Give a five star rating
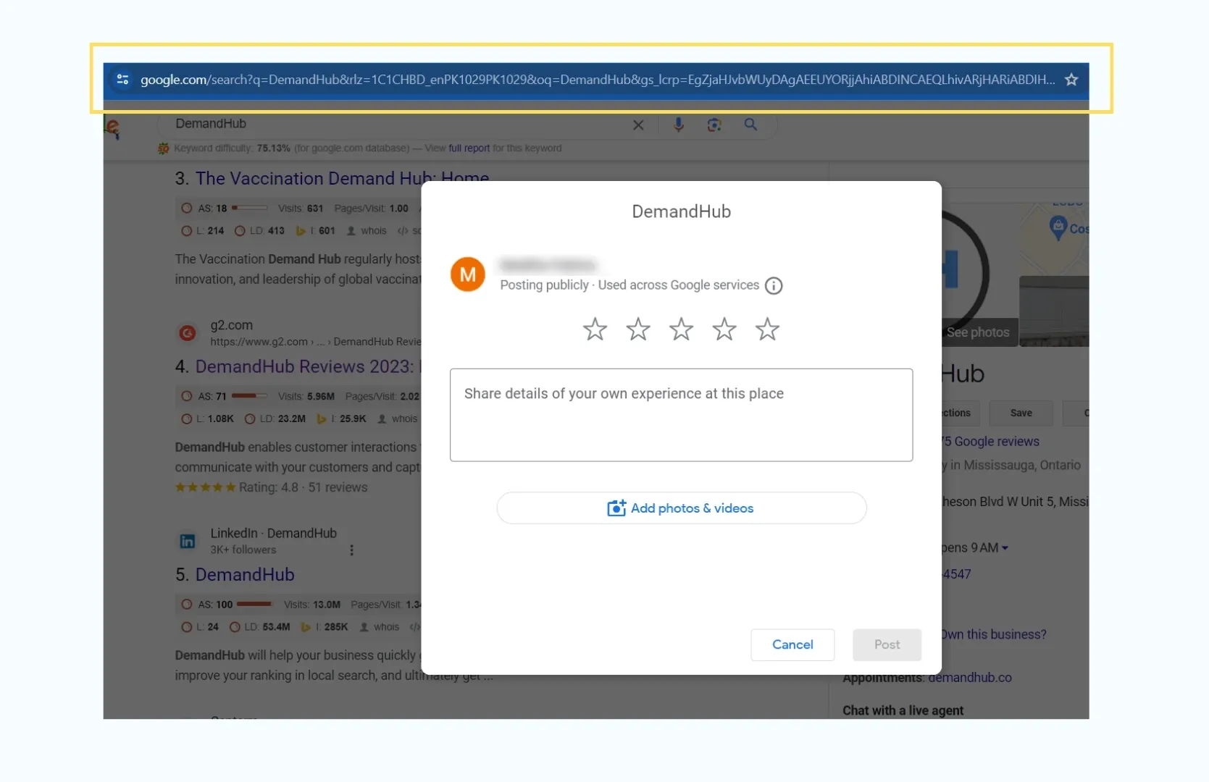This screenshot has width=1209, height=782. [x=767, y=329]
